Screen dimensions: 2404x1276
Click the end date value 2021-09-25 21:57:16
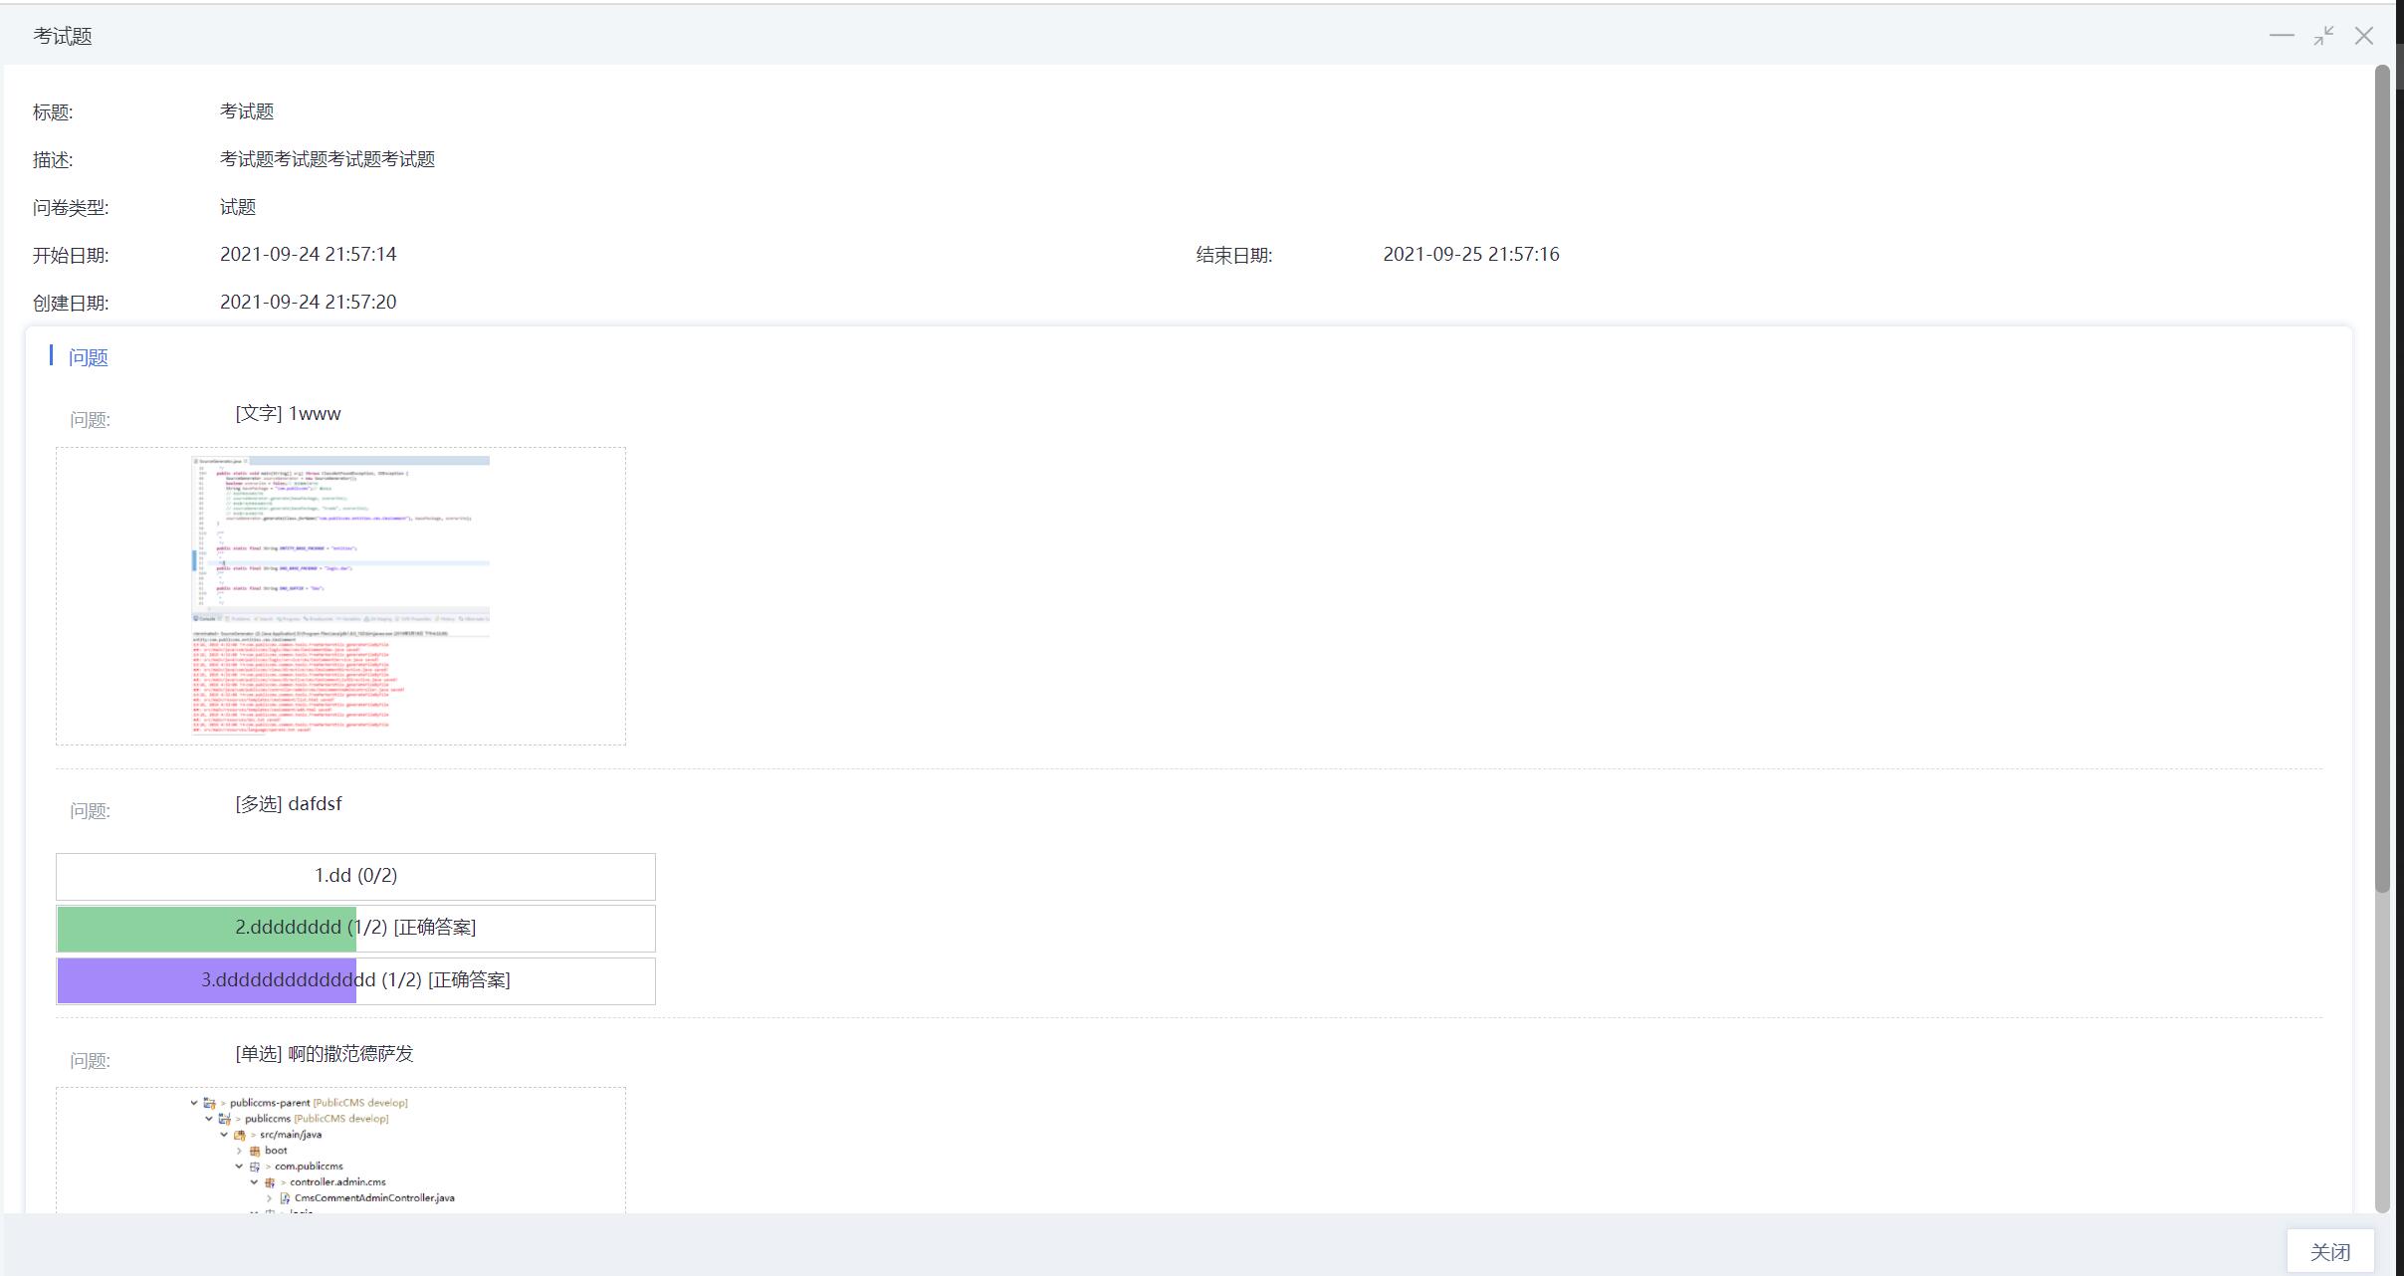pos(1470,254)
